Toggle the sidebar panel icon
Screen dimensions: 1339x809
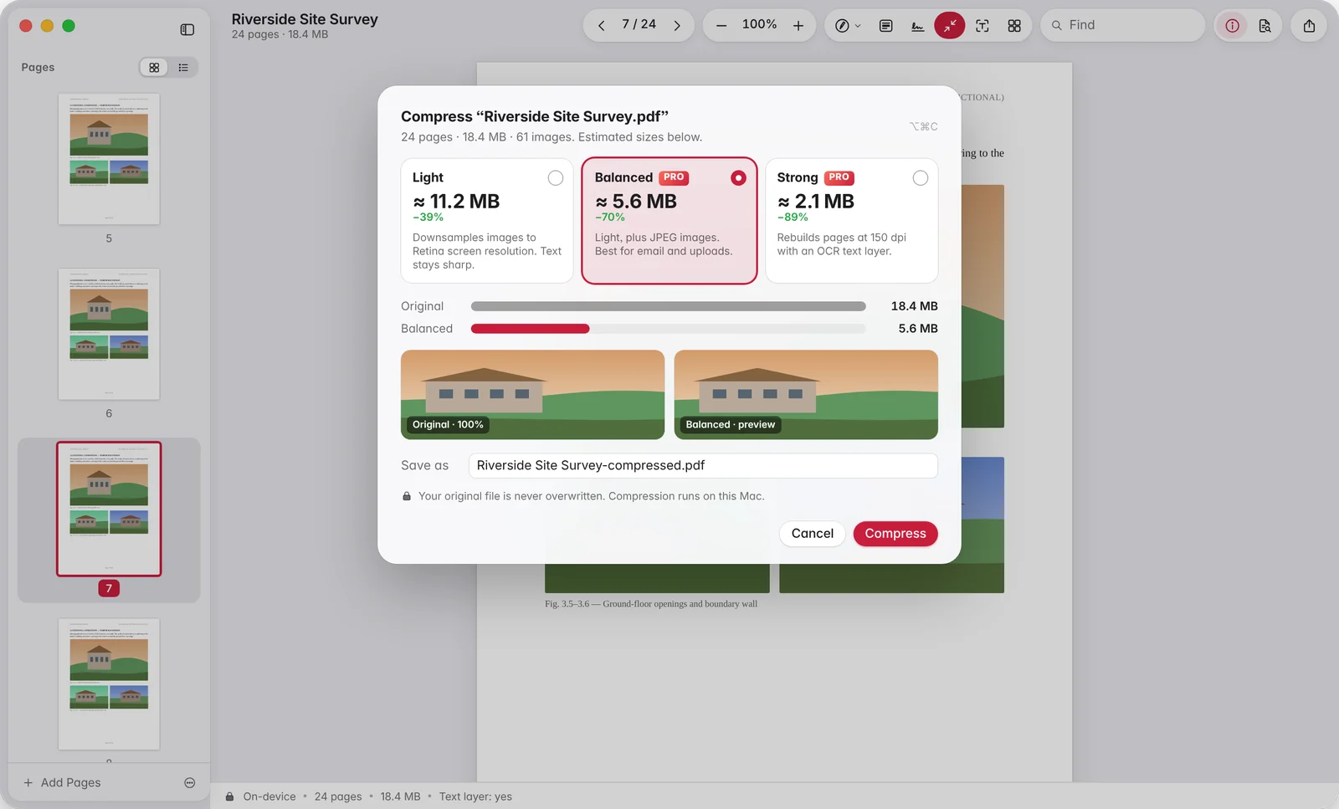tap(187, 29)
